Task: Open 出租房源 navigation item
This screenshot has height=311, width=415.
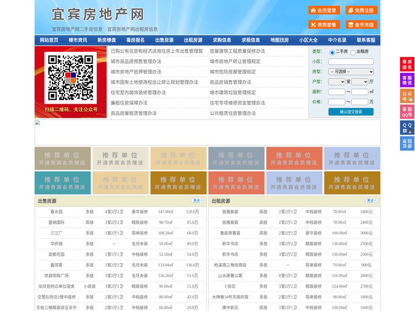Action: click(x=193, y=40)
